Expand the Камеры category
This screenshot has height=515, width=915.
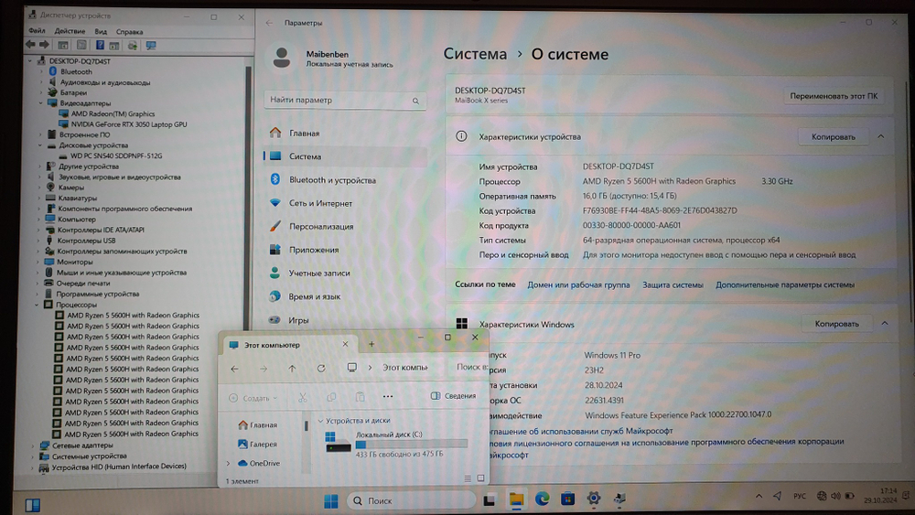pyautogui.click(x=40, y=188)
